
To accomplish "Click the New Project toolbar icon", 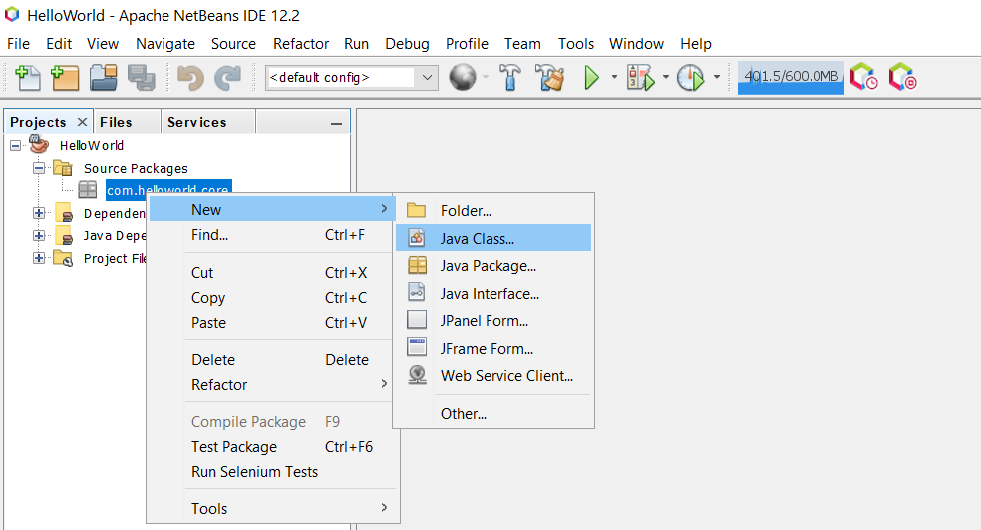I will [x=65, y=78].
